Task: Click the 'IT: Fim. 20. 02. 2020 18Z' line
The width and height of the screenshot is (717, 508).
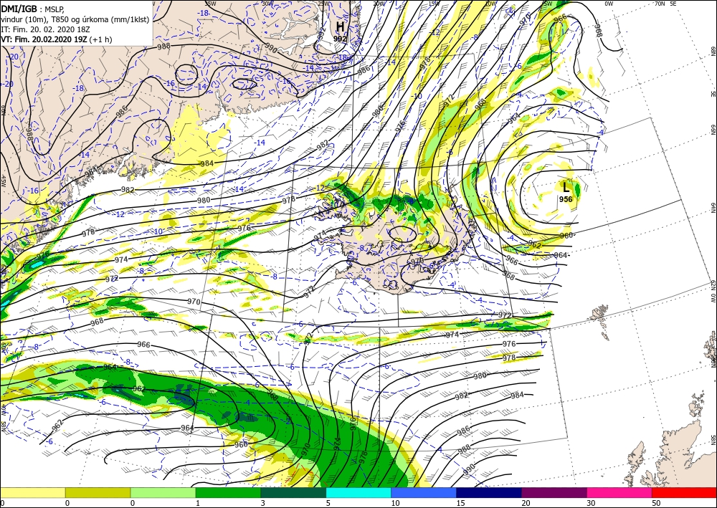Action: 45,29
